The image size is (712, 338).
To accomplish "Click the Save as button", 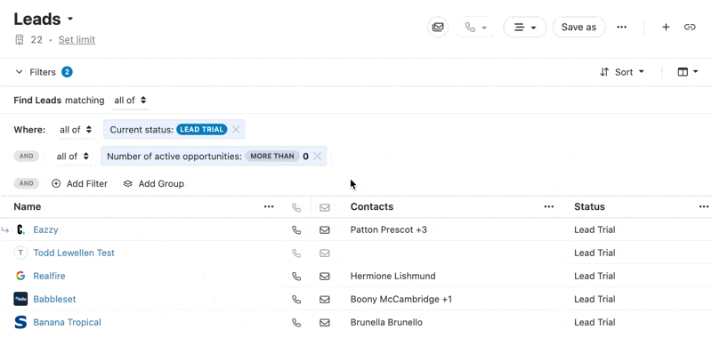I will (x=578, y=28).
